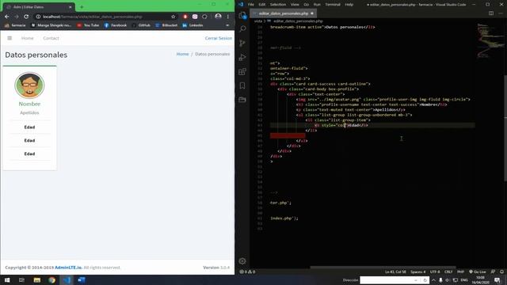Open the Chrome profile avatar
This screenshot has width=507, height=285.
[219, 17]
